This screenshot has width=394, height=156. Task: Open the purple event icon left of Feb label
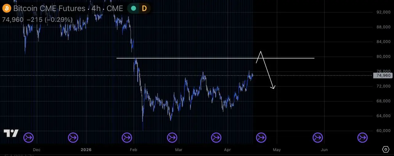(127, 138)
